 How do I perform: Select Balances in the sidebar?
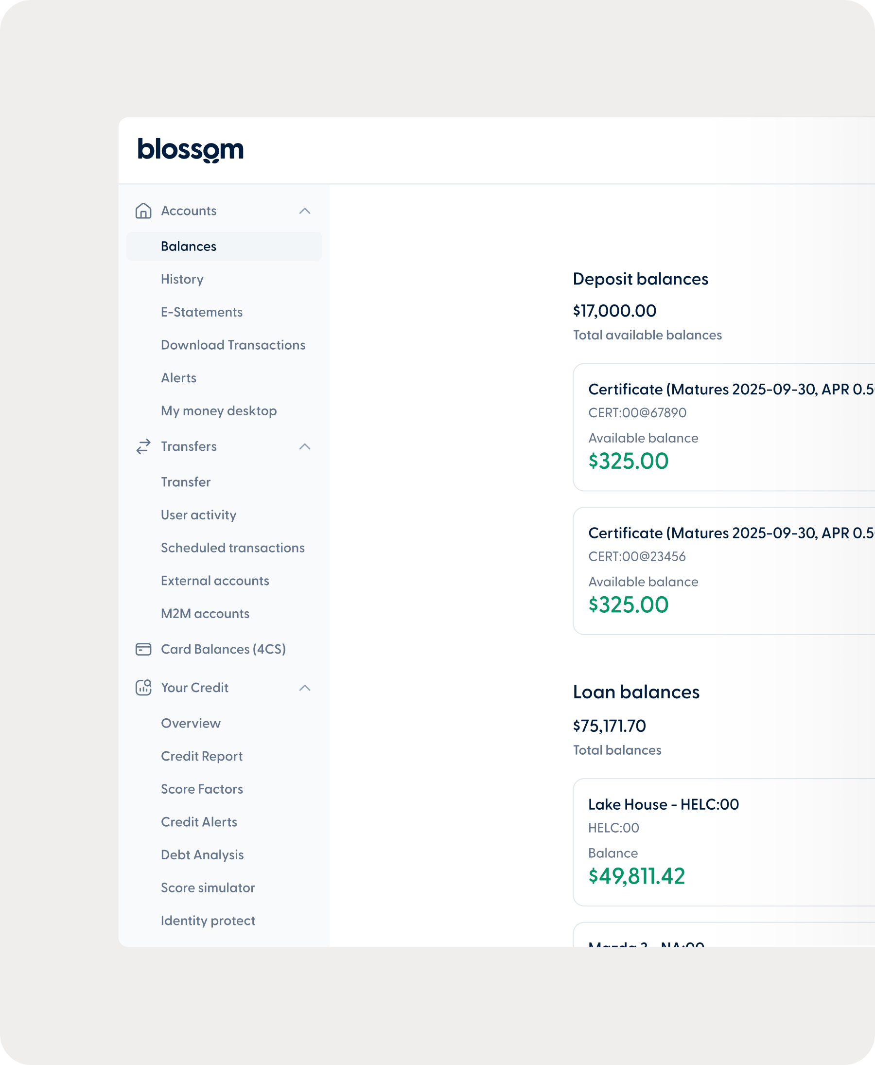pyautogui.click(x=189, y=246)
